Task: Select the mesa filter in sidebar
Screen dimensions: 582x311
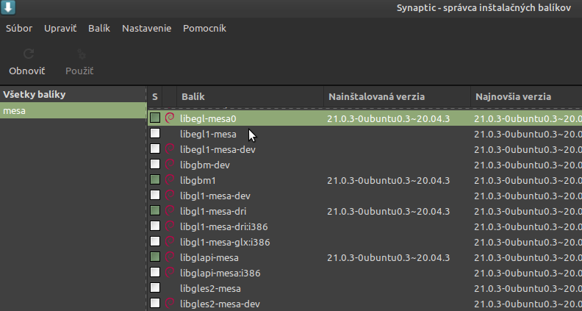Action: coord(73,111)
